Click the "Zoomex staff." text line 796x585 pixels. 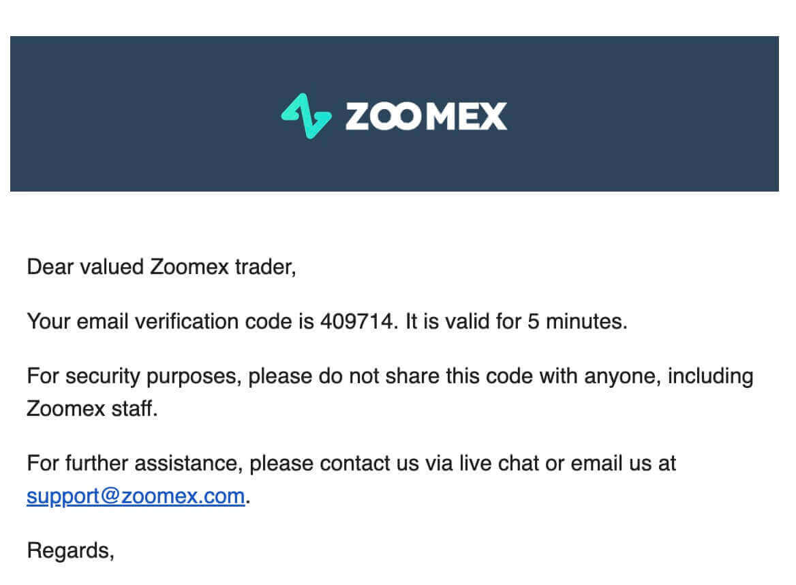click(x=92, y=409)
